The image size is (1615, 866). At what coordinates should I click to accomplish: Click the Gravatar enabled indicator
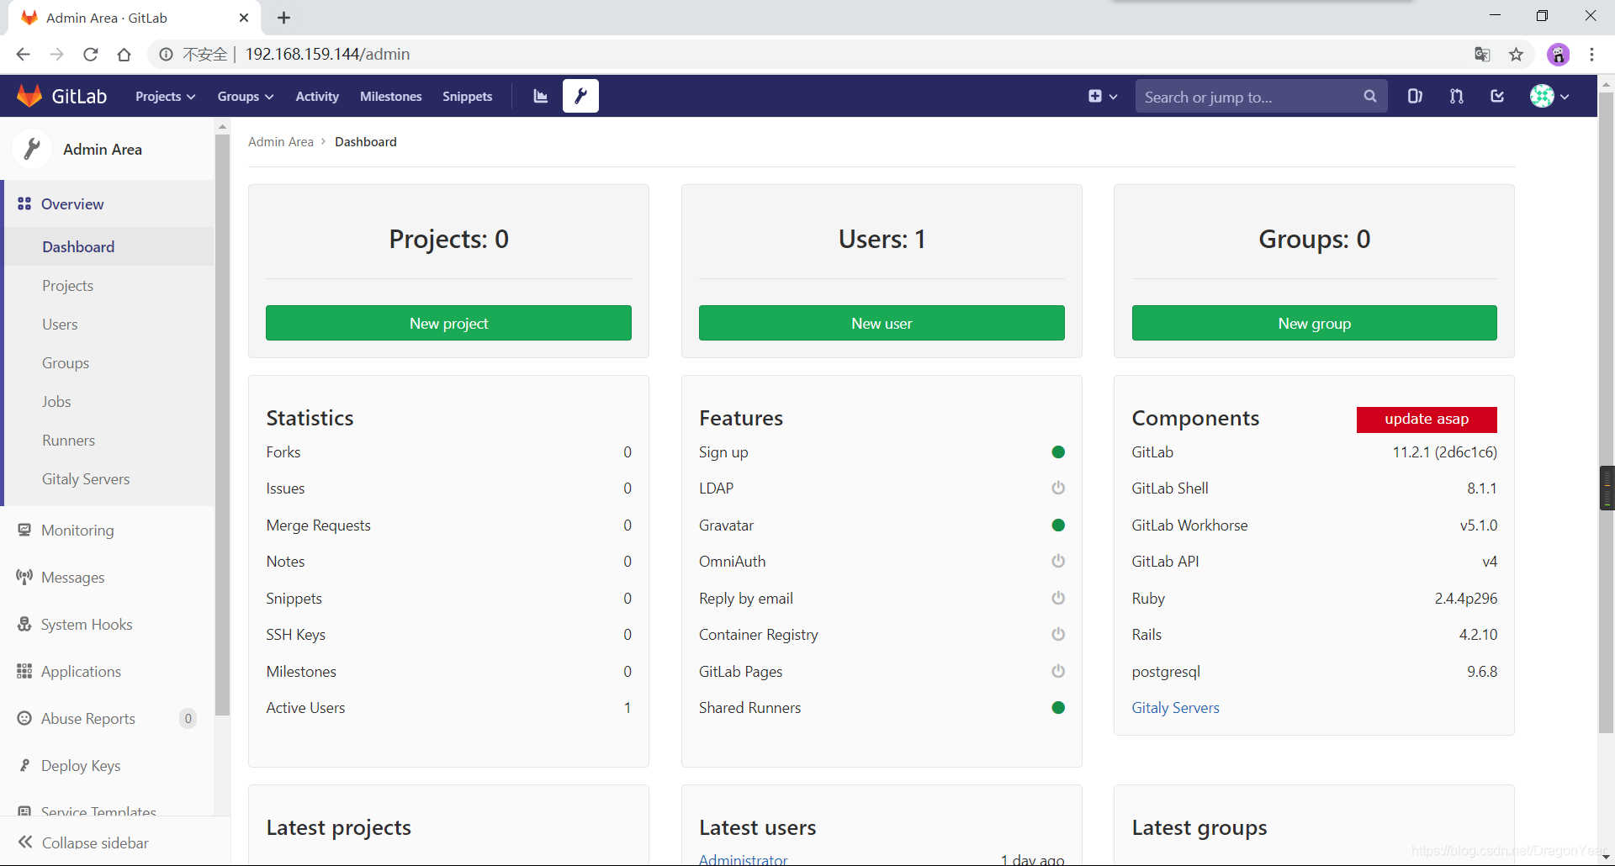tap(1058, 525)
